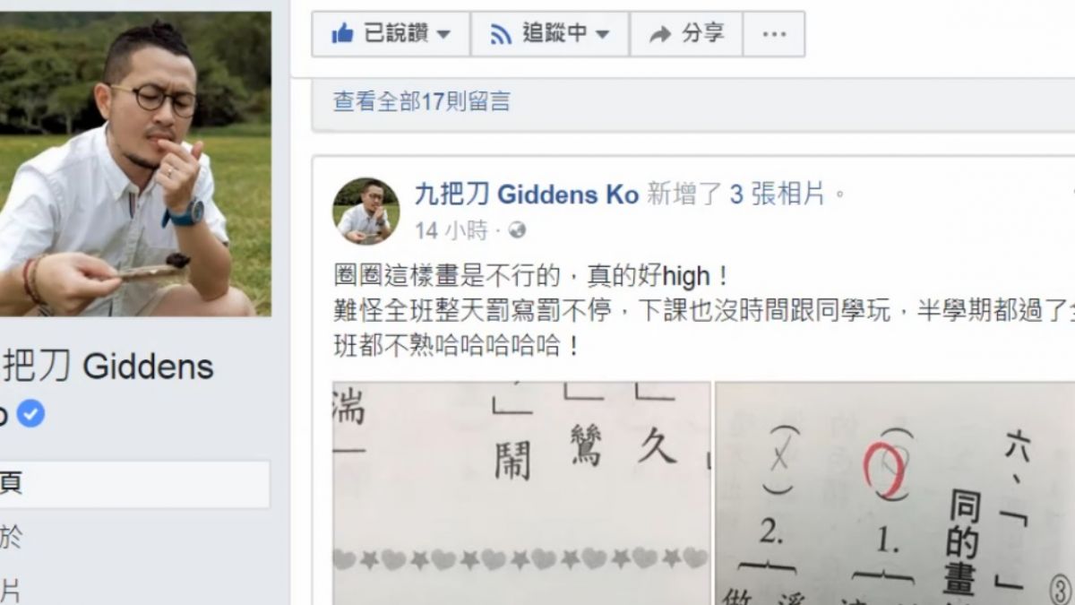
Task: Select the highlighted 頁 sidebar tab
Action: click(x=134, y=484)
